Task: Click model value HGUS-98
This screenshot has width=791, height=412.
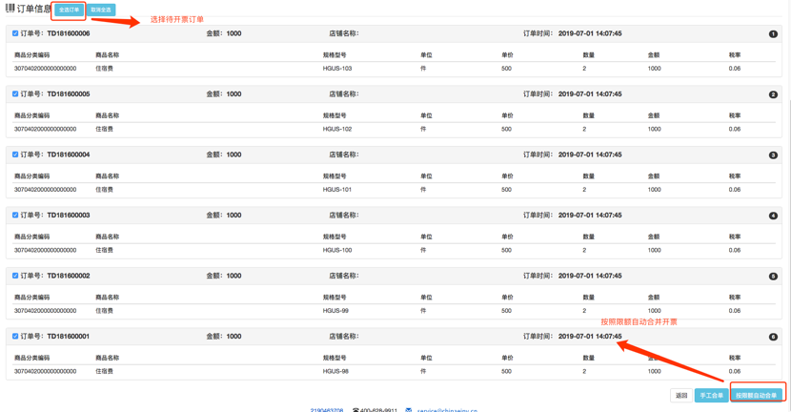Action: 335,371
